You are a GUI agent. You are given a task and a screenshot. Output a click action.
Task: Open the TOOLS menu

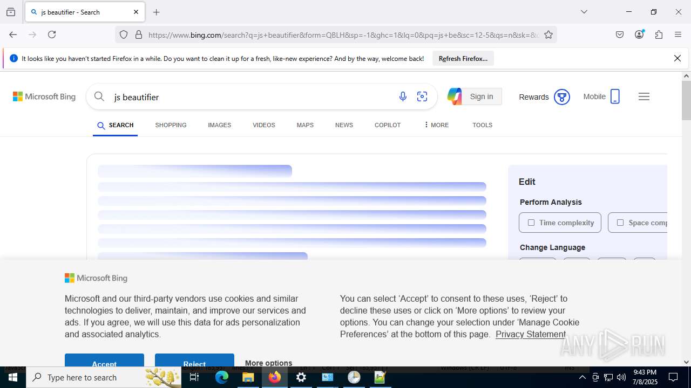[482, 125]
